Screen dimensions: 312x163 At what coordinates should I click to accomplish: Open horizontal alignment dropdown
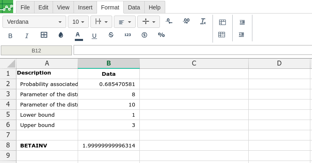tap(125, 22)
